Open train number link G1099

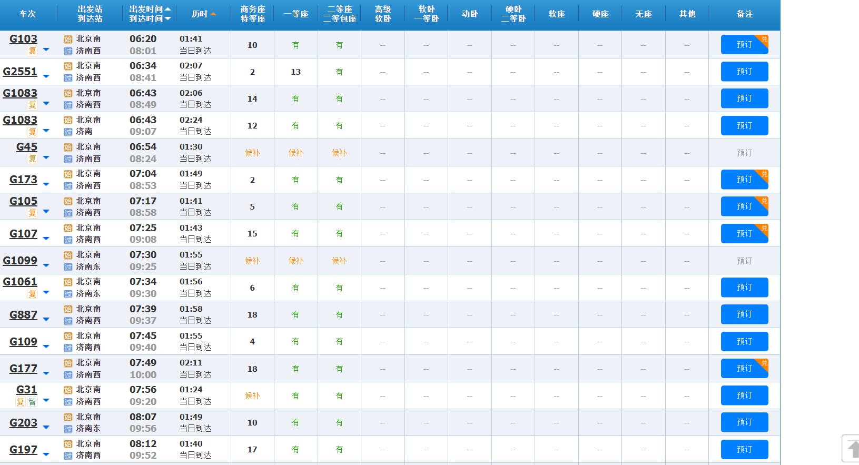pyautogui.click(x=20, y=261)
